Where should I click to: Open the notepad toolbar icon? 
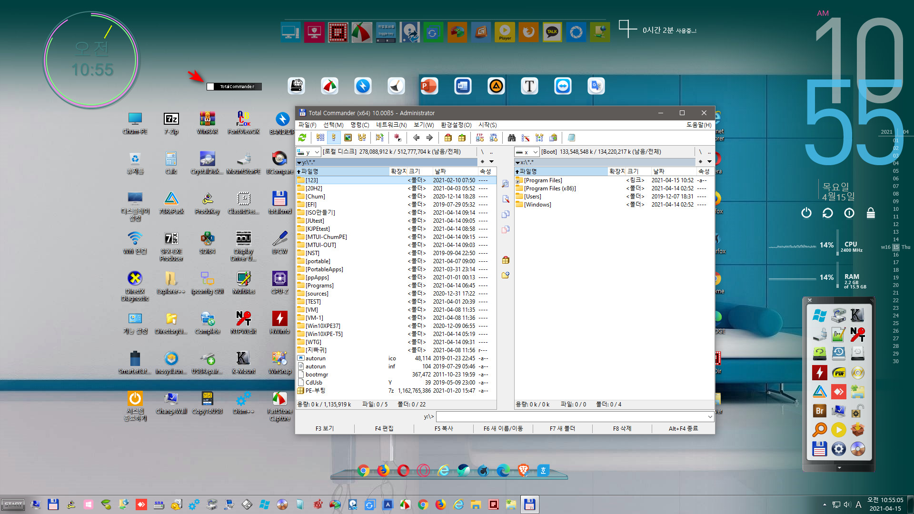(x=571, y=138)
